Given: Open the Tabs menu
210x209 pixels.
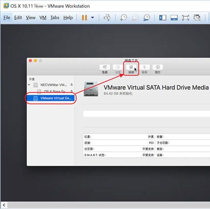Looking at the screenshot, I should 55,17.
